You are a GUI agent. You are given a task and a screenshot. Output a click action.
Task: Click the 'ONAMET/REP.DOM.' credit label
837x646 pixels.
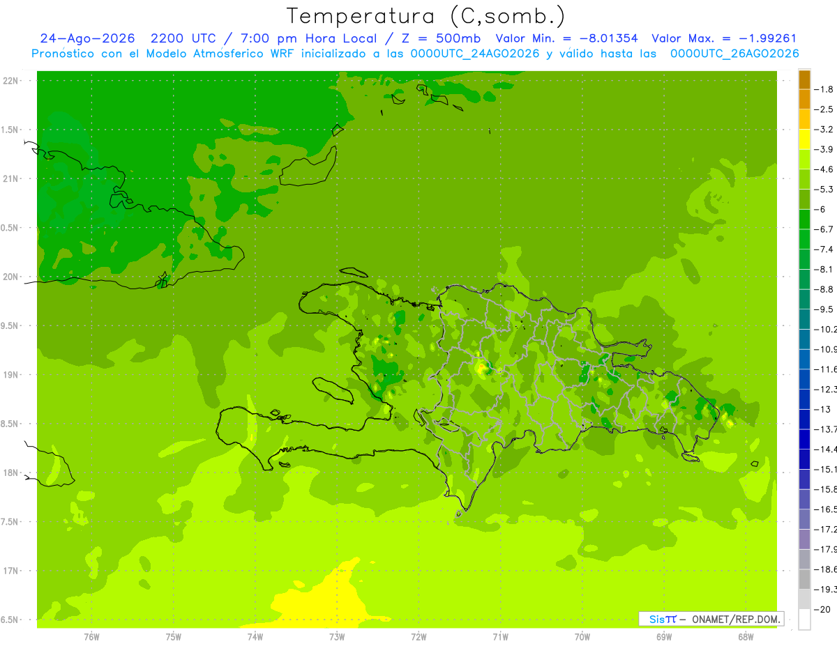[x=736, y=619]
